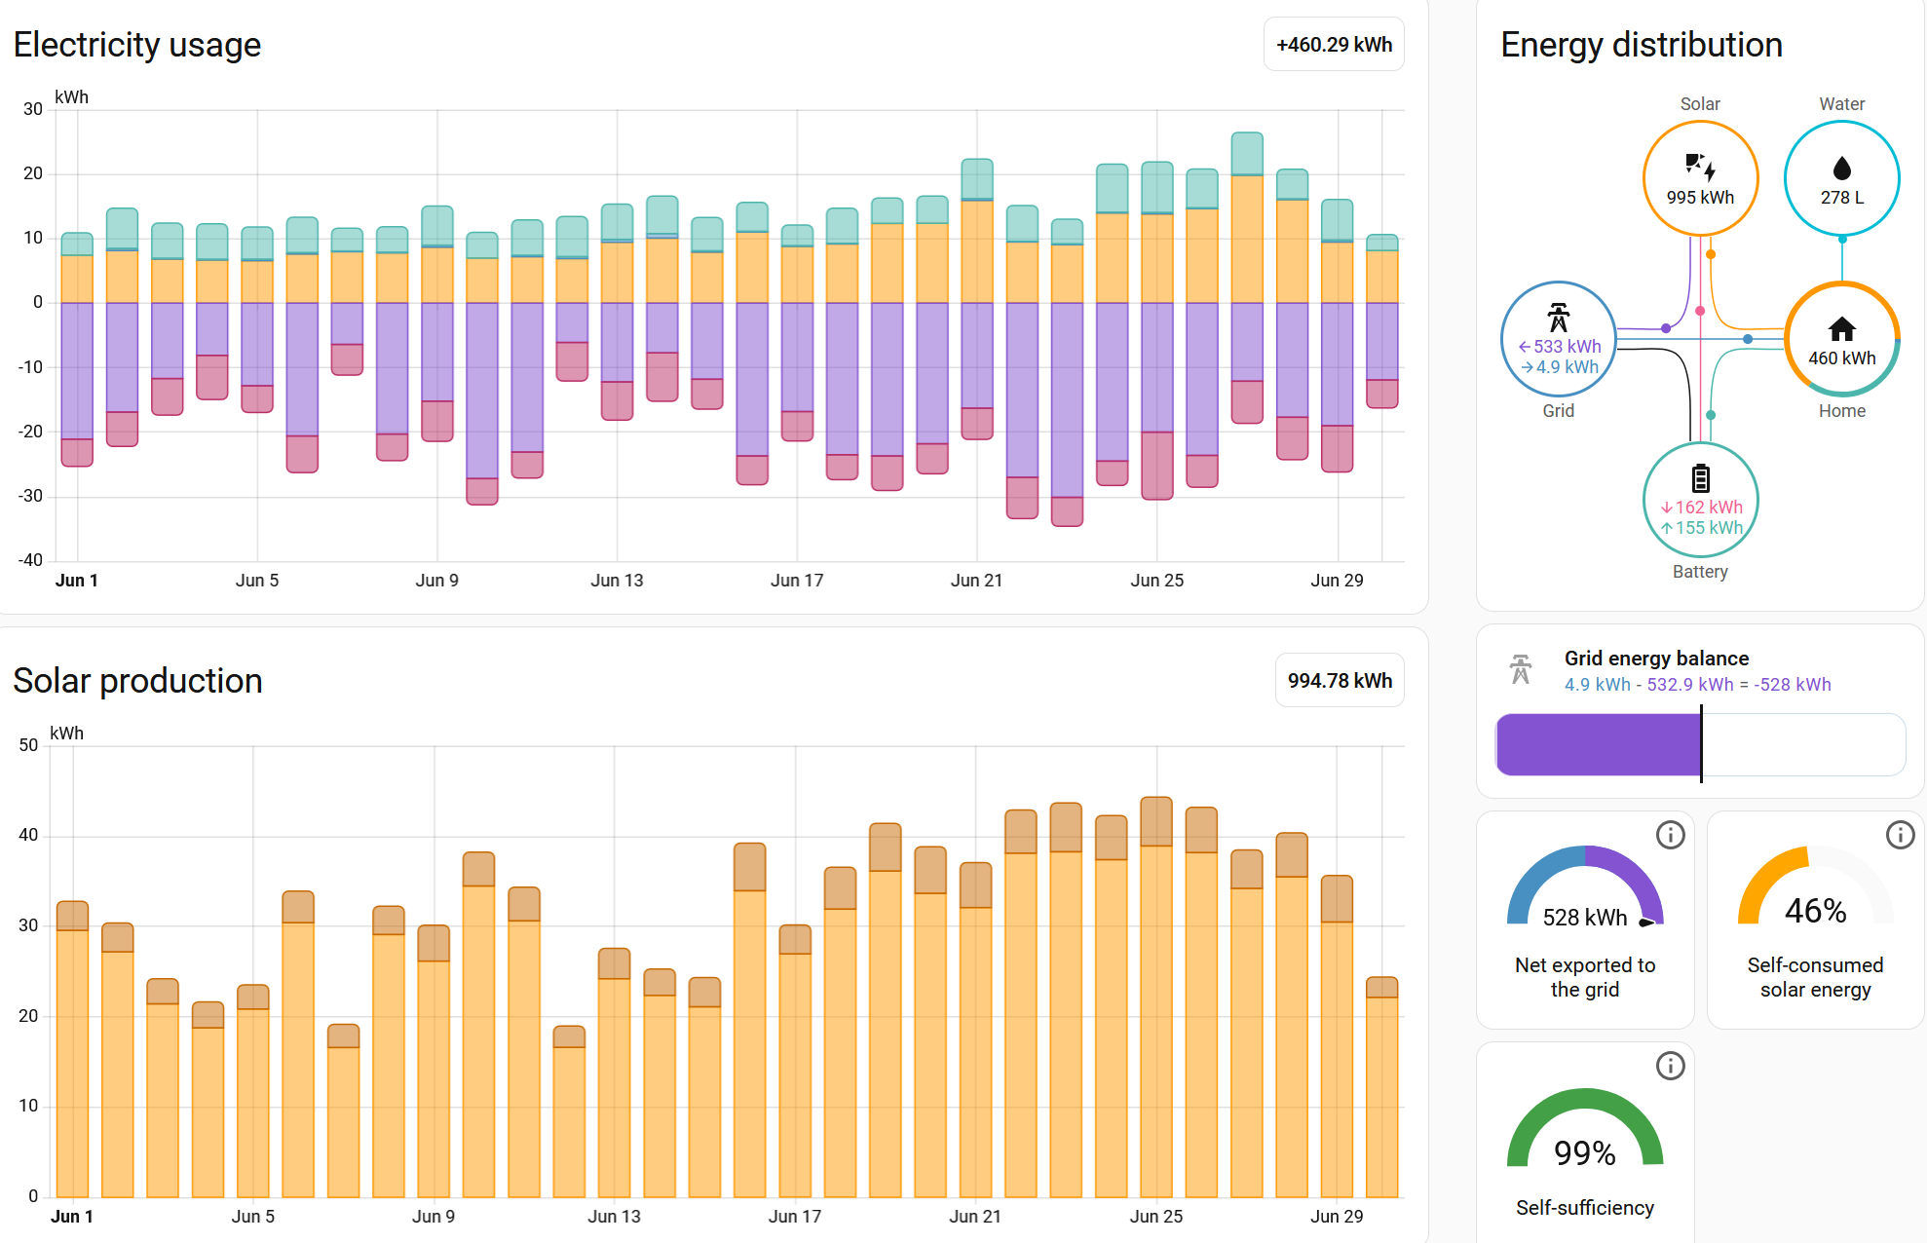Click tower icon beside Grid energy balance
Image resolution: width=1927 pixels, height=1243 pixels.
(1521, 669)
